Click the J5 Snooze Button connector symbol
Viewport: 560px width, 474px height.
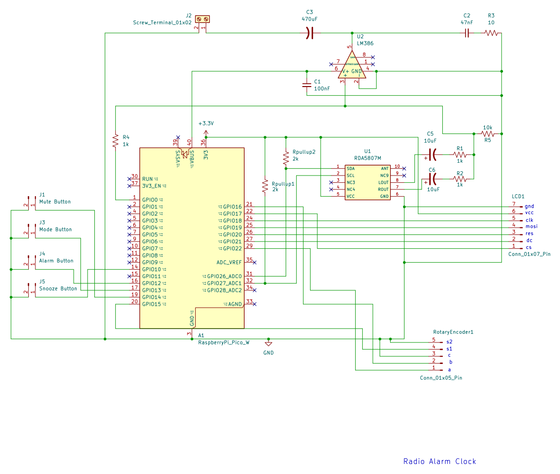pos(32,289)
